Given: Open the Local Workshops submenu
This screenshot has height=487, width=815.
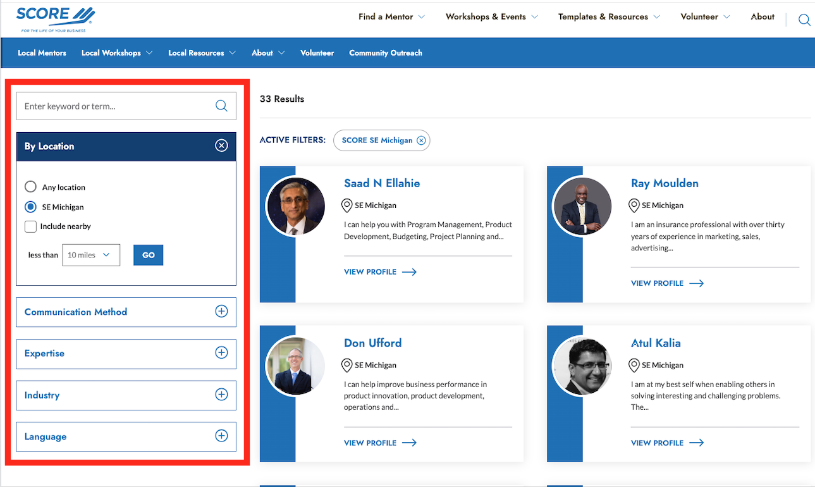Looking at the screenshot, I should 116,53.
